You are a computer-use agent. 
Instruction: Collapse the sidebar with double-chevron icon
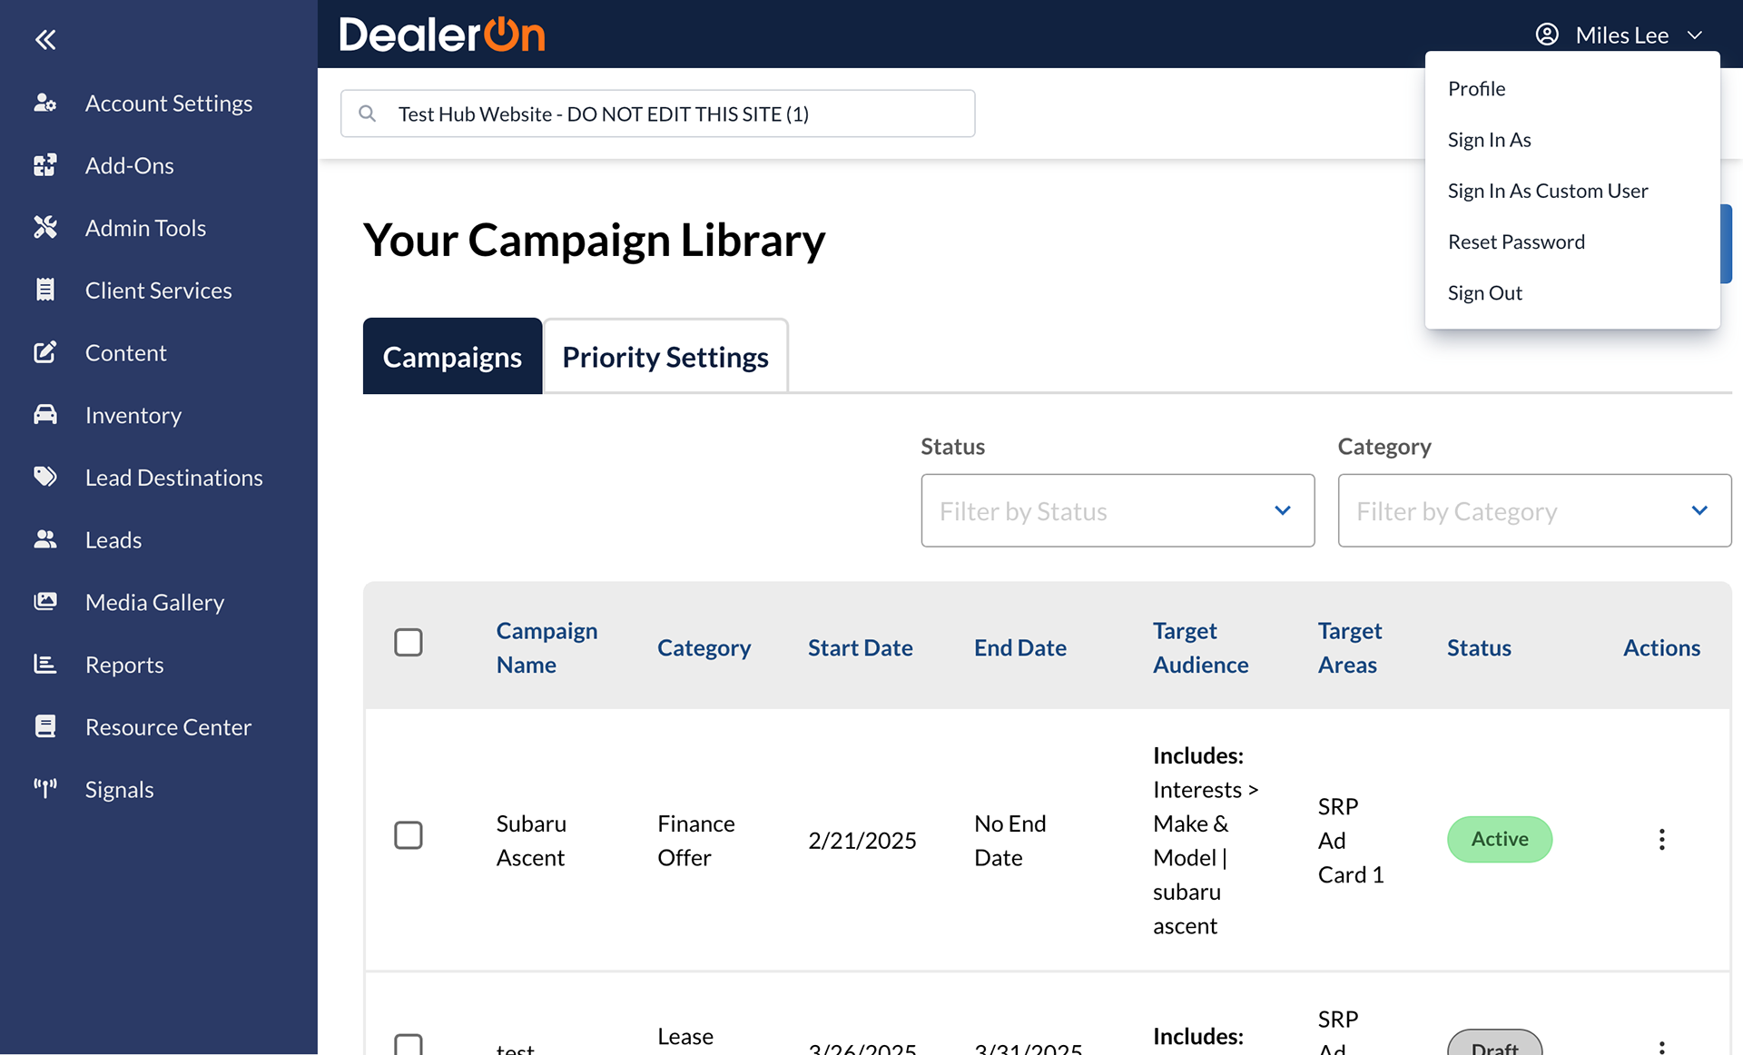pos(45,39)
